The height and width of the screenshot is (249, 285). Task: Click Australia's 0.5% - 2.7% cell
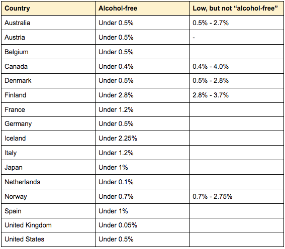click(x=237, y=23)
